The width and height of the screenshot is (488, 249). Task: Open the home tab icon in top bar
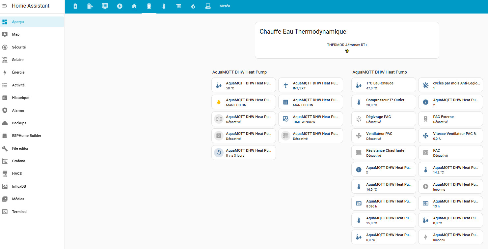click(x=134, y=6)
